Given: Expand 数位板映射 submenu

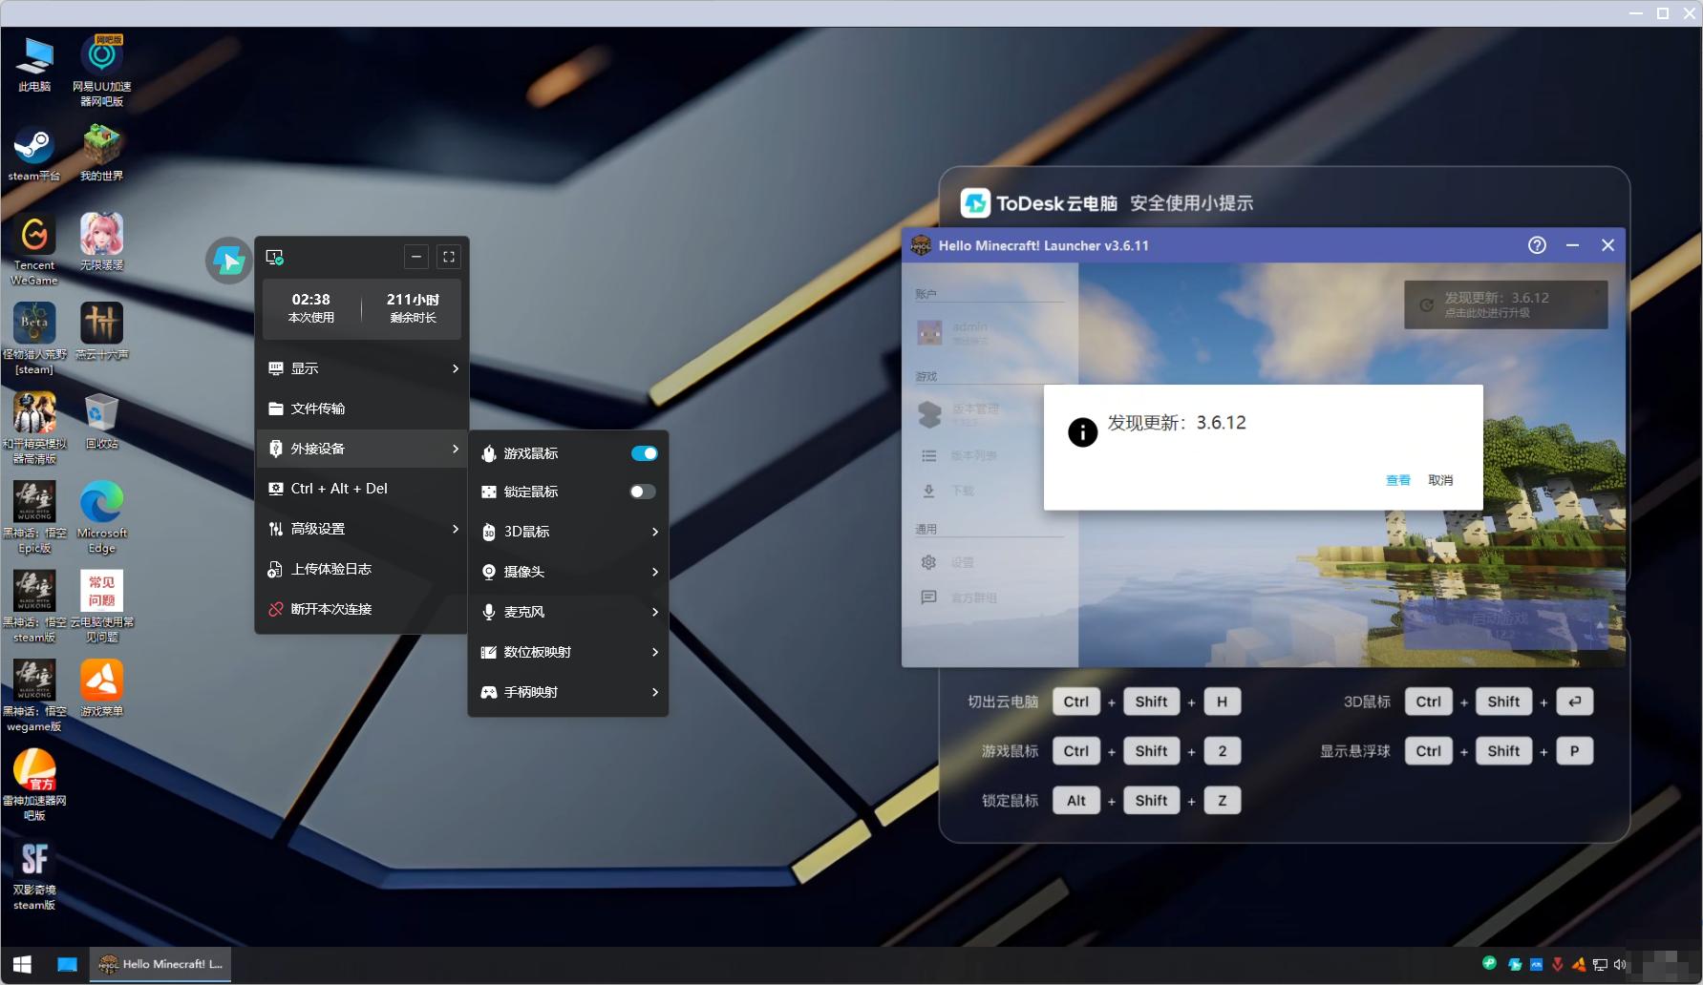Looking at the screenshot, I should click(x=569, y=652).
